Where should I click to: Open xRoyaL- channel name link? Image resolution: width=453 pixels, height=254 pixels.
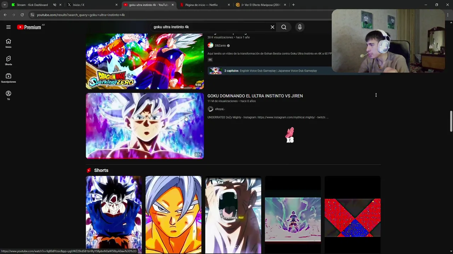tap(220, 109)
